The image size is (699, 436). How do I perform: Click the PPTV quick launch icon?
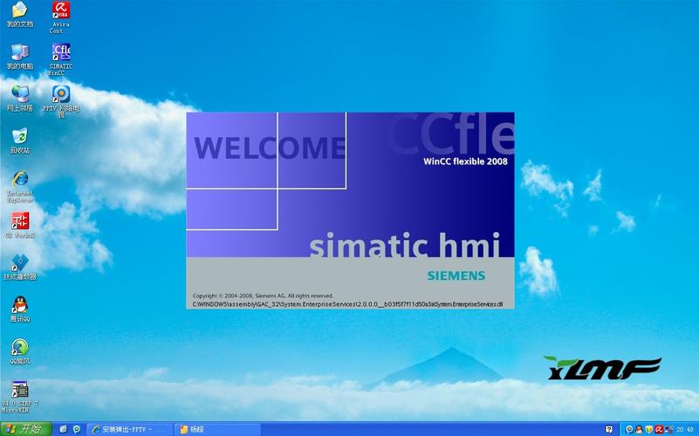(76, 429)
